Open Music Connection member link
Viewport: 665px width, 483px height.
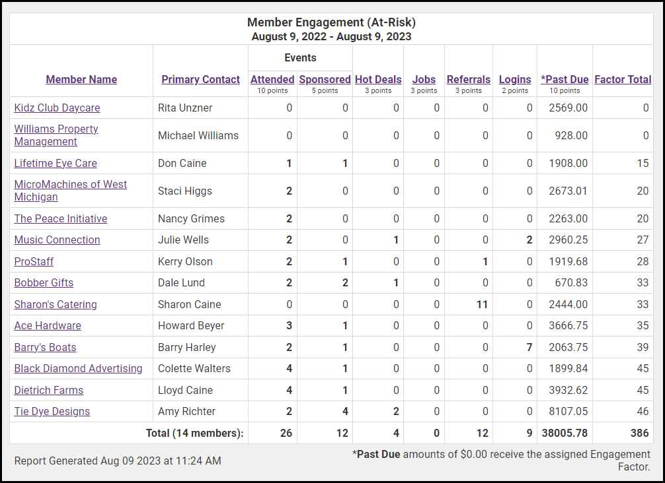pos(57,240)
